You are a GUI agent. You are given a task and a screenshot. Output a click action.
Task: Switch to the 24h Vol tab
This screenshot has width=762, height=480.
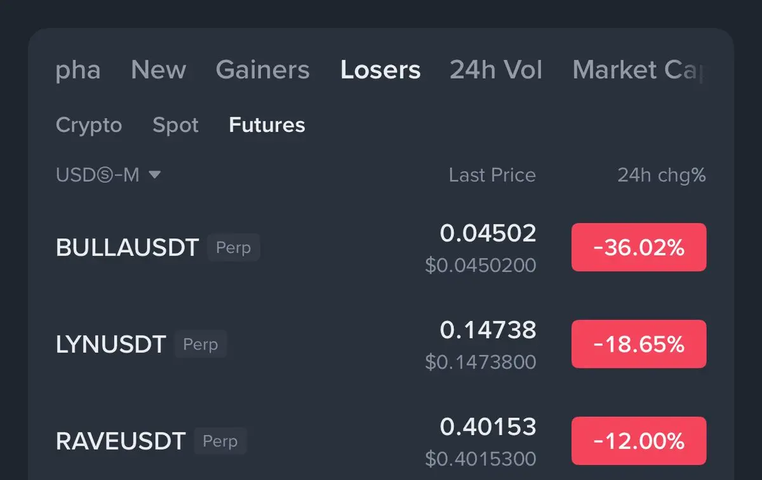496,70
